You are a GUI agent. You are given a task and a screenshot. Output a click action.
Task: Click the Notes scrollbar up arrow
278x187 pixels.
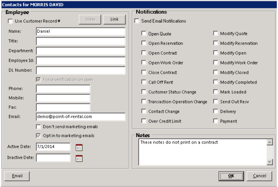click(x=270, y=142)
